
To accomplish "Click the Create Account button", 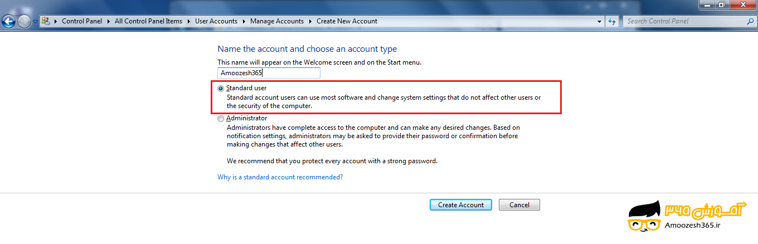I will click(461, 205).
